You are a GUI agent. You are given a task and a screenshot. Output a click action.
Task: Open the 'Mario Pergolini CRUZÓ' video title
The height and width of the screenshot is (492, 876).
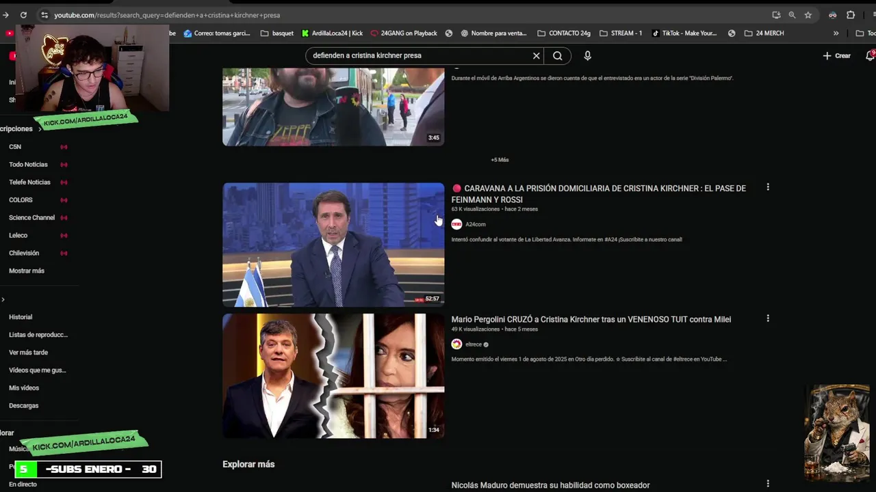(591, 319)
